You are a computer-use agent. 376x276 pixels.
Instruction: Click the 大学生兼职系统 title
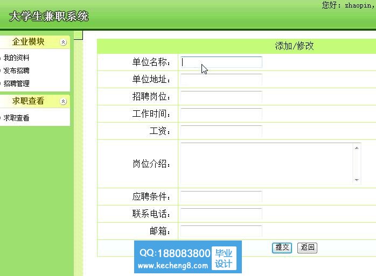(49, 17)
